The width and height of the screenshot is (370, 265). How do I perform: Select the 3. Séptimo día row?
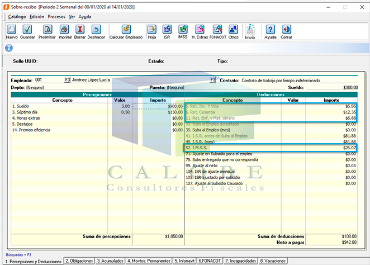tap(97, 112)
